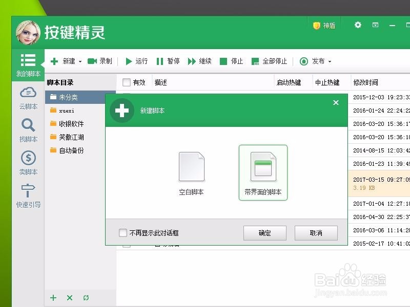Stop the script with 停止
The height and width of the screenshot is (307, 410).
pyautogui.click(x=232, y=61)
